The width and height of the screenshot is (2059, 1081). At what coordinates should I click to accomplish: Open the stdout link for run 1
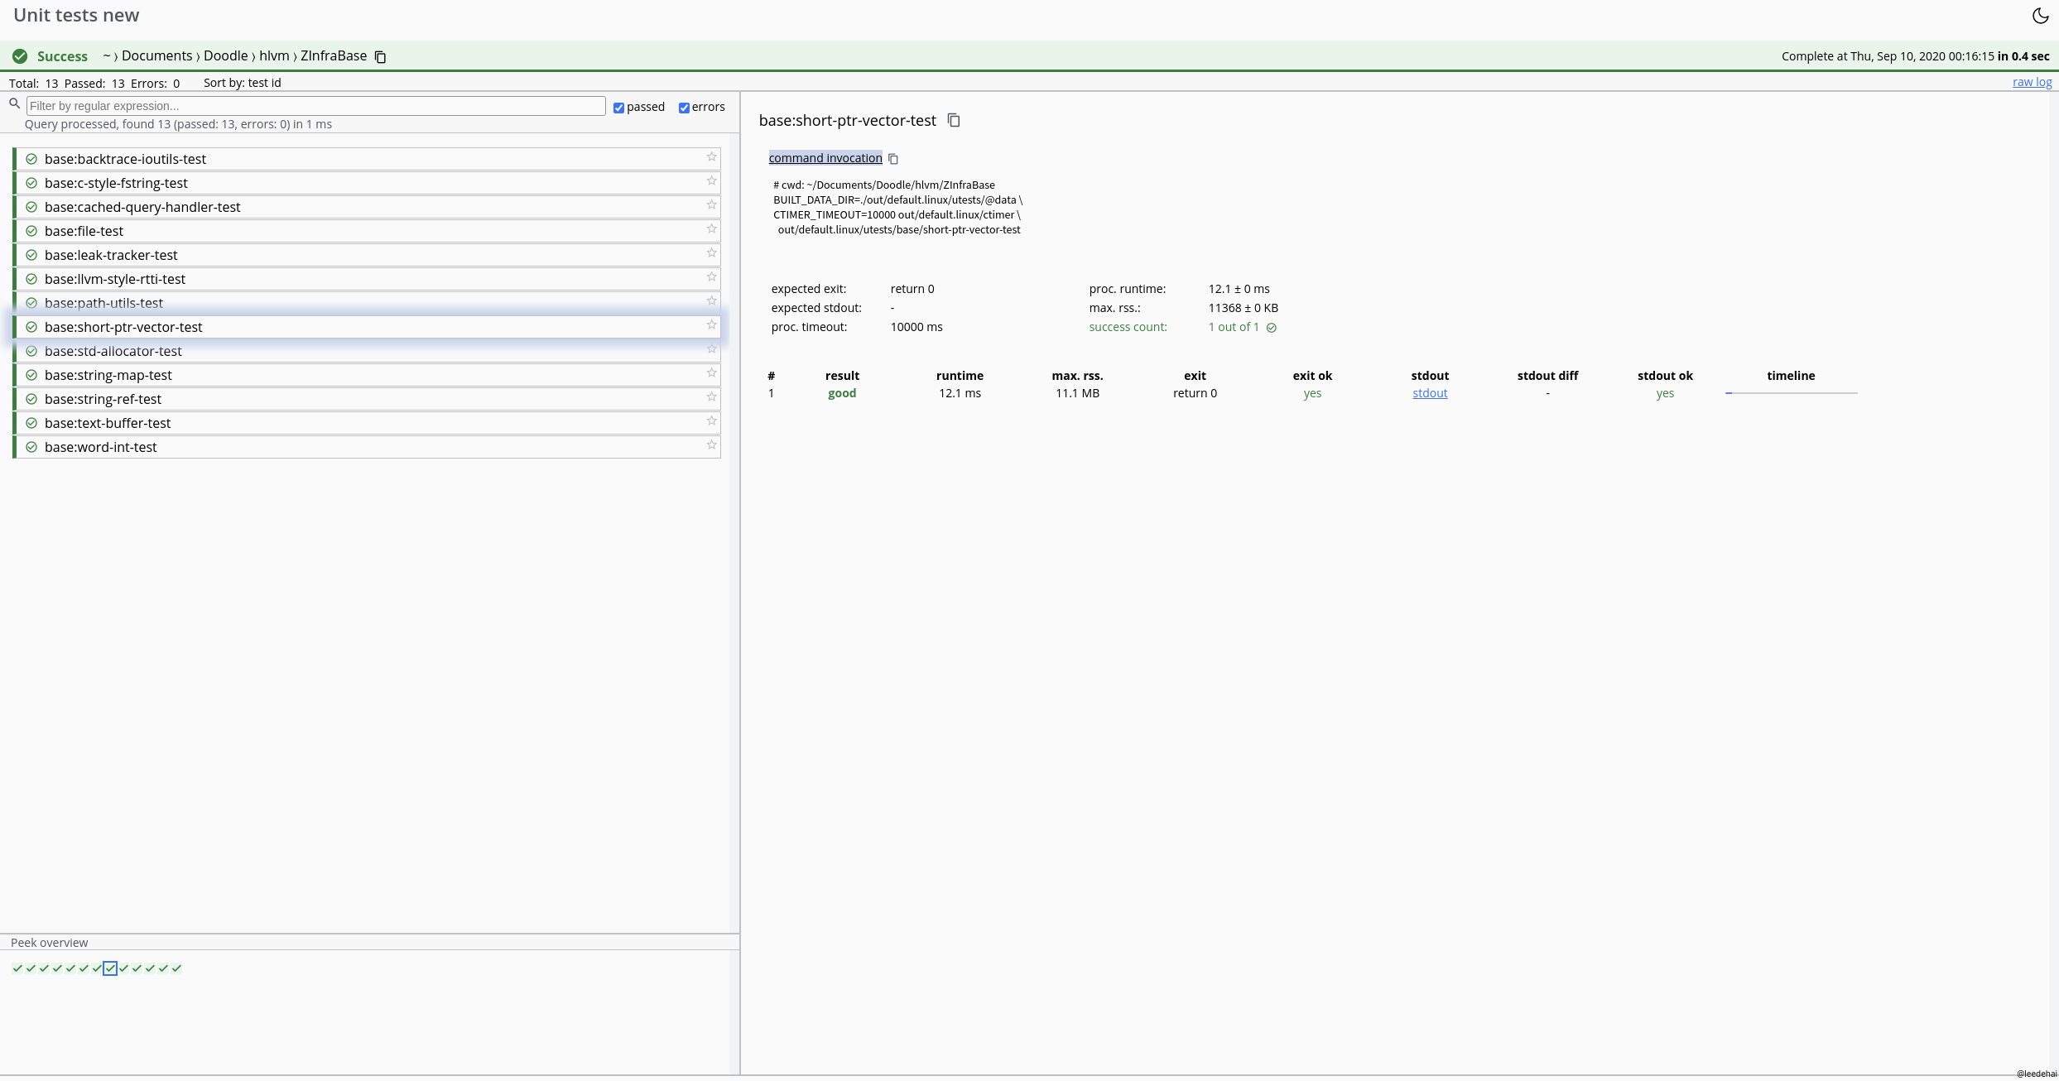[1430, 393]
